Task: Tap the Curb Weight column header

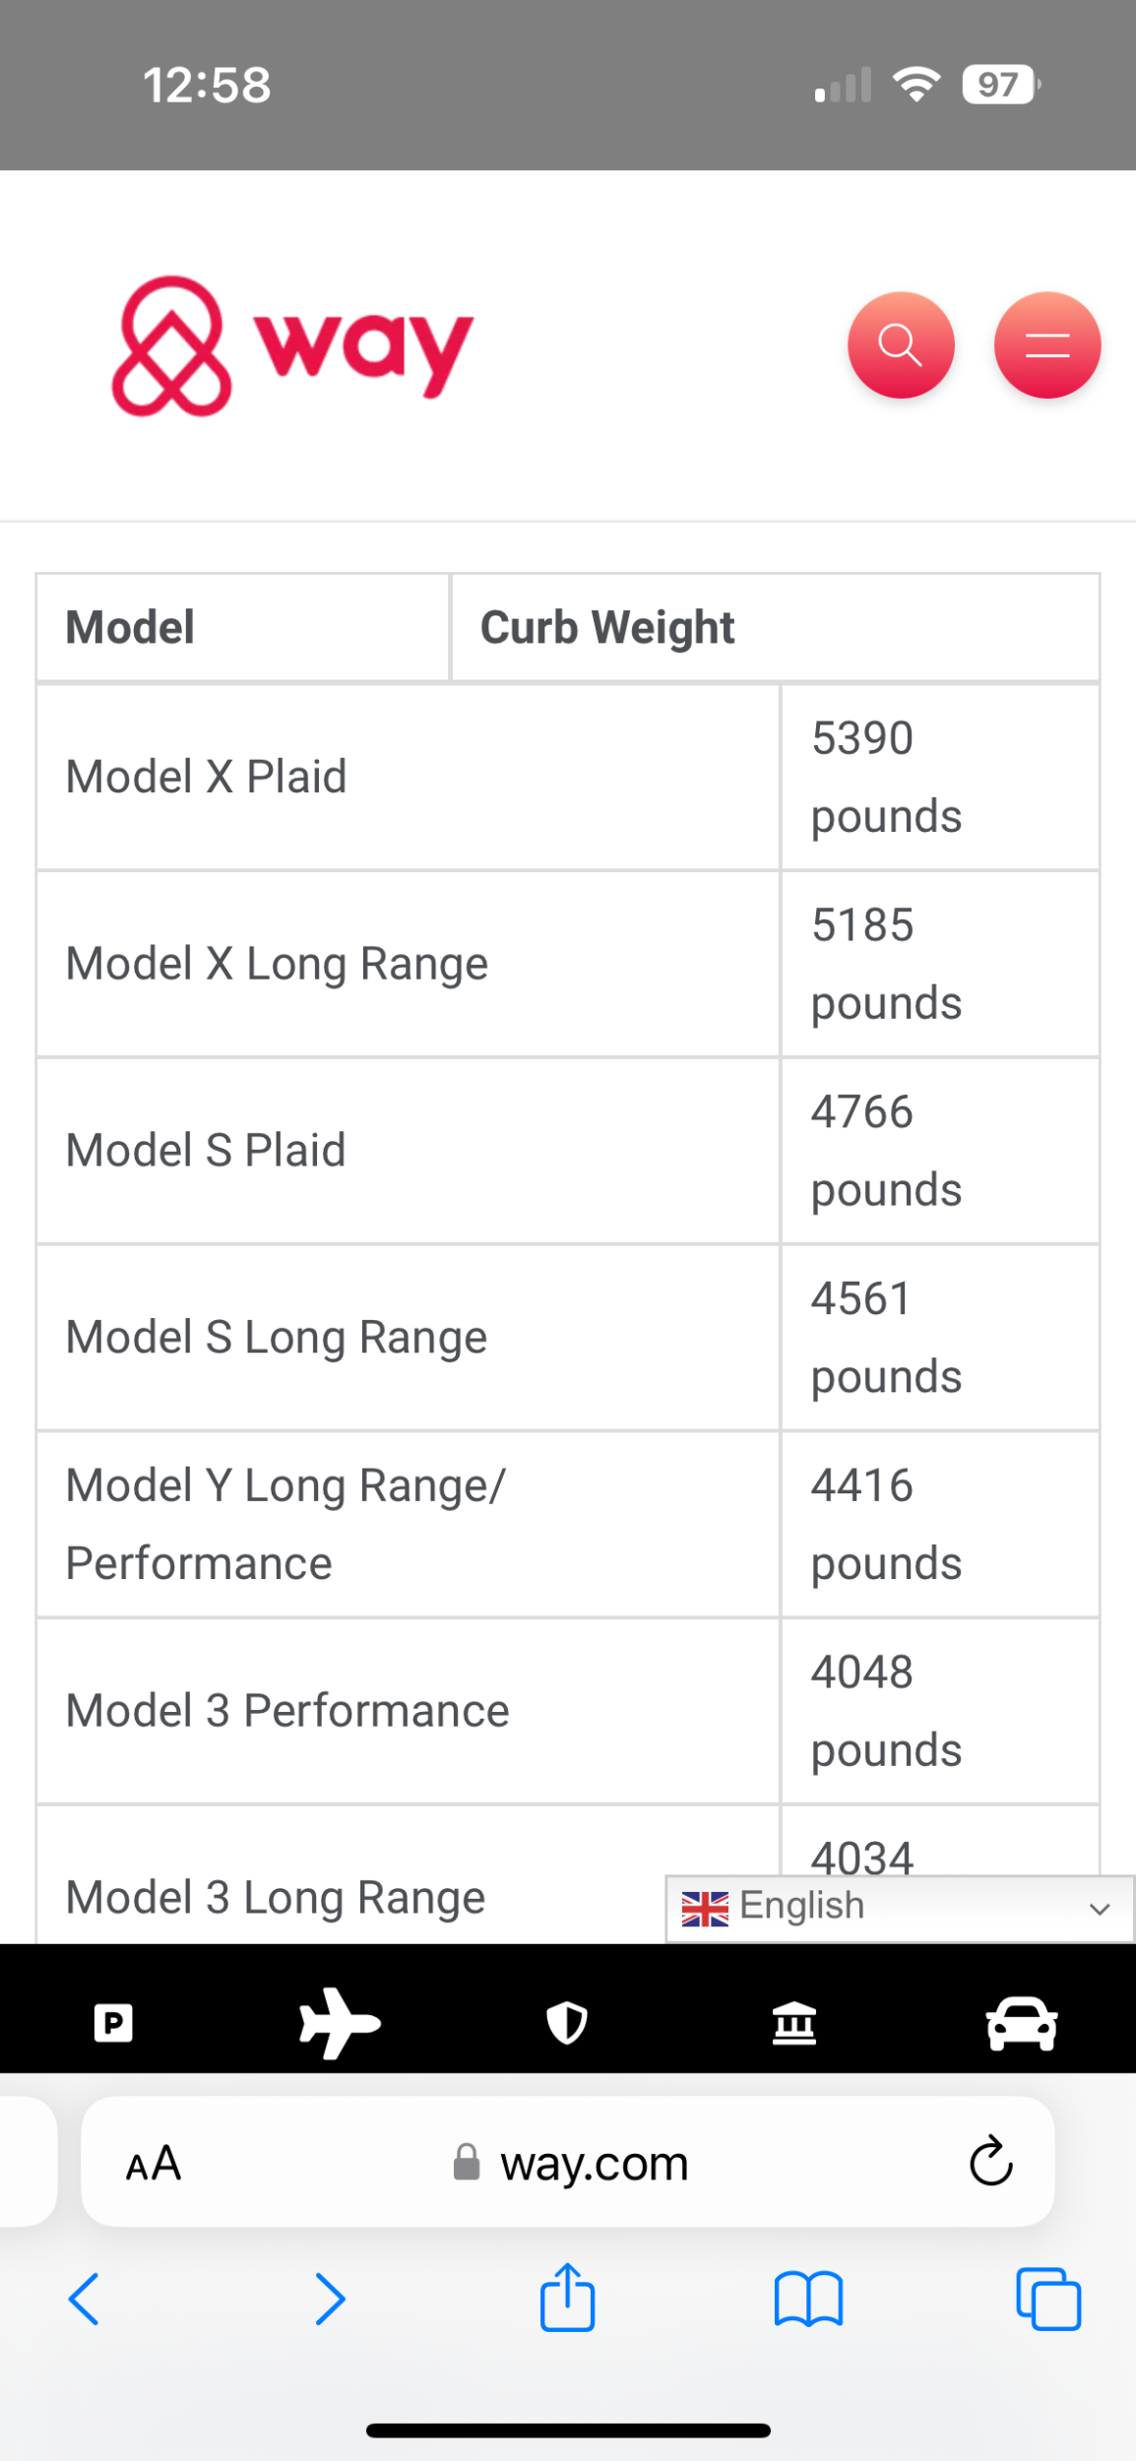Action: tap(607, 627)
